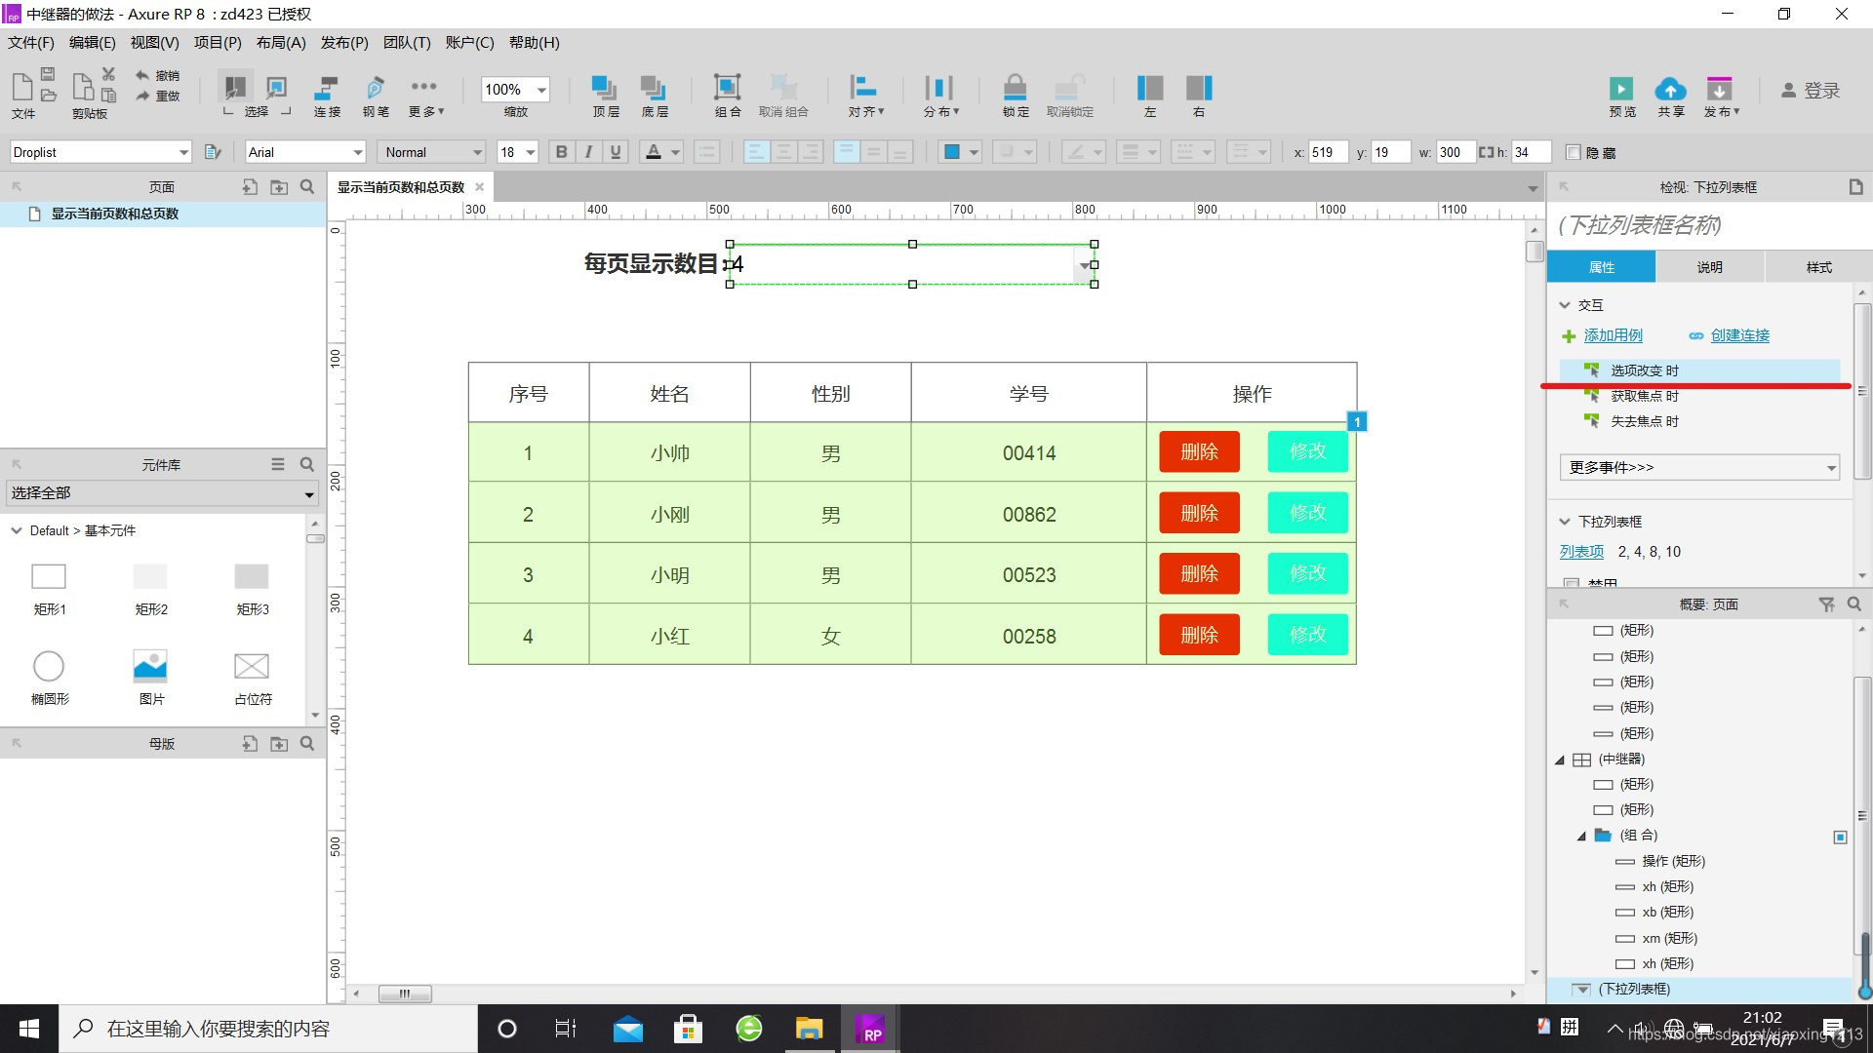Open the Droplist widget style dropdown

183,152
